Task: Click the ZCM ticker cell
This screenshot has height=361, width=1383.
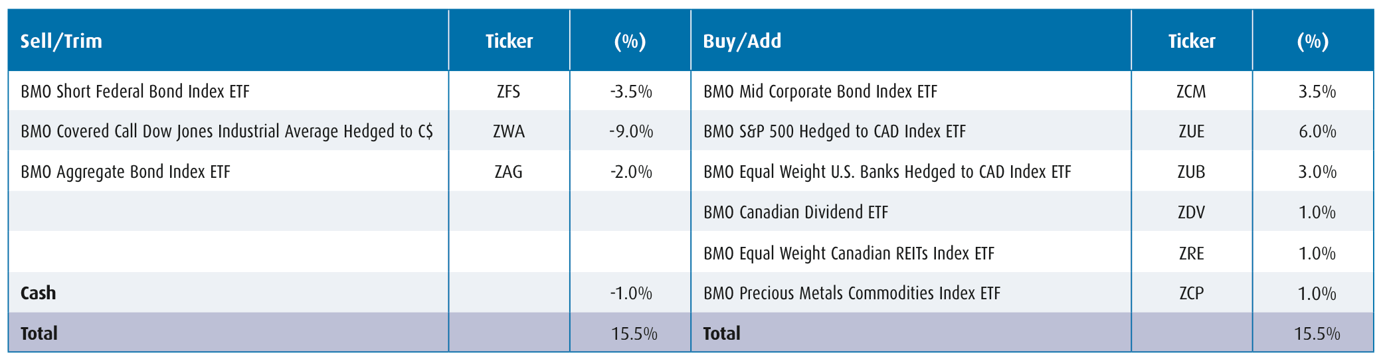Action: pyautogui.click(x=1191, y=92)
